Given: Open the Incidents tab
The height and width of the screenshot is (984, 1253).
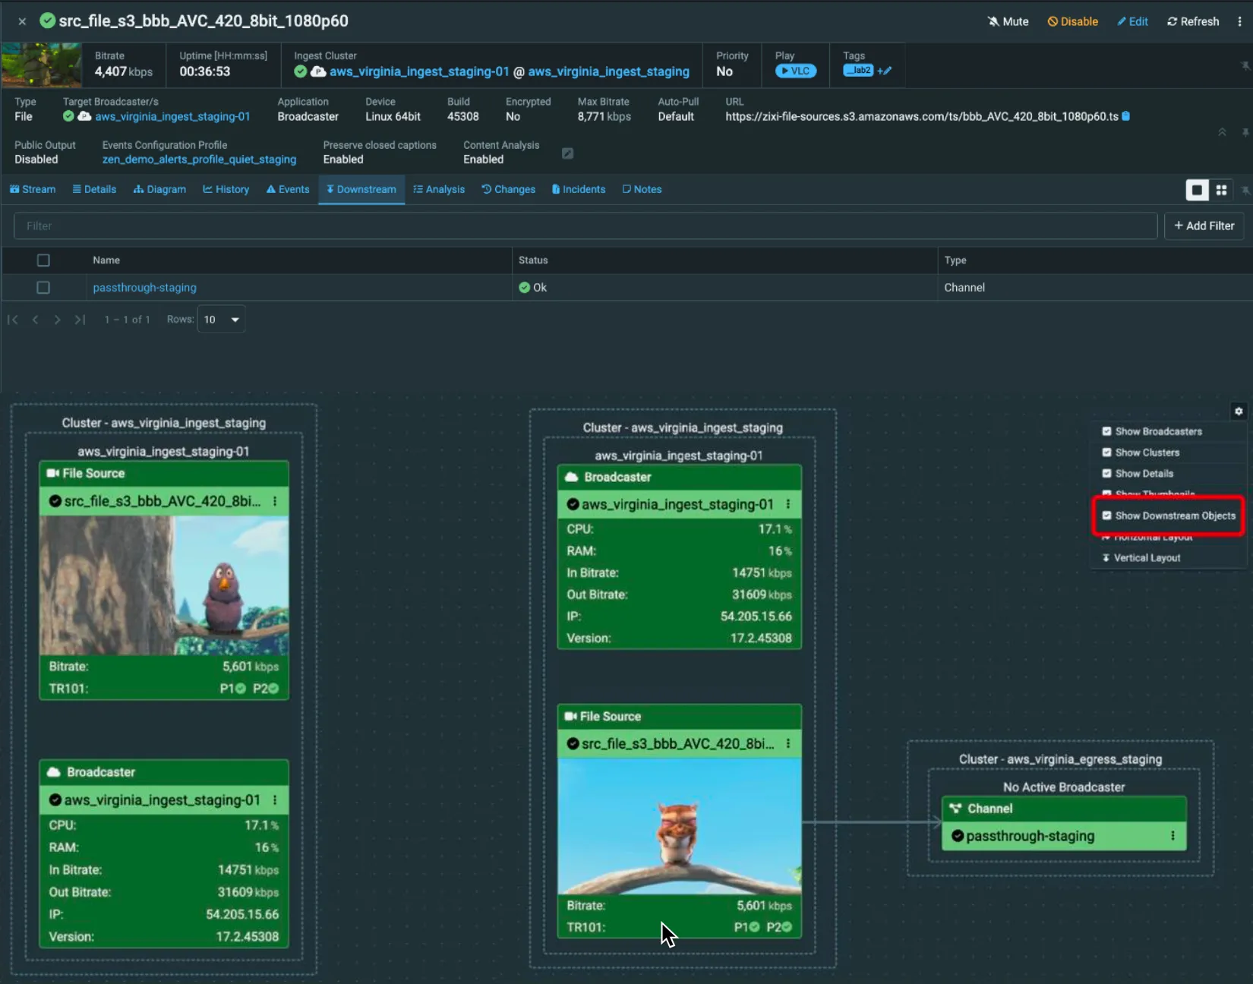Looking at the screenshot, I should pyautogui.click(x=579, y=189).
